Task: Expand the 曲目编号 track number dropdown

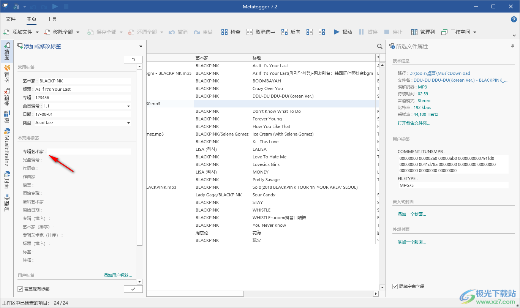Action: click(x=128, y=106)
